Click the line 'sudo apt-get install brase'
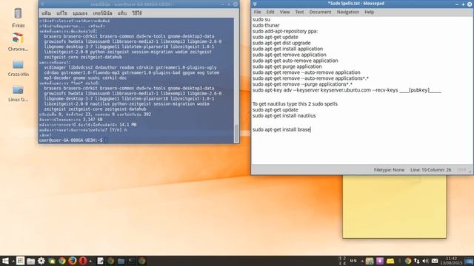This screenshot has width=474, height=266. [x=281, y=129]
